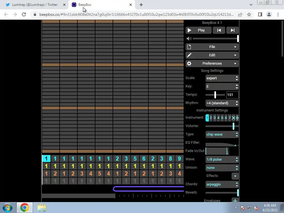Adjust the Tempo slider

215,95
